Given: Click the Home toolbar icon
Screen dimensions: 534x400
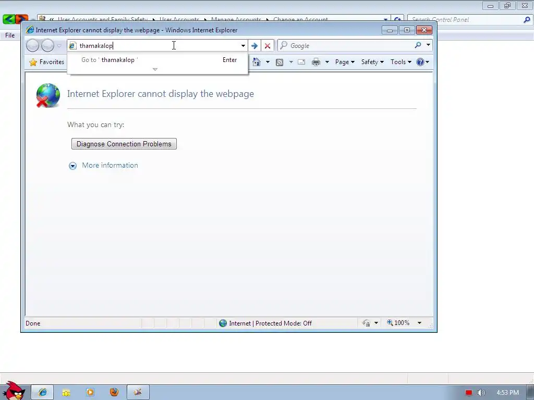Looking at the screenshot, I should point(257,62).
